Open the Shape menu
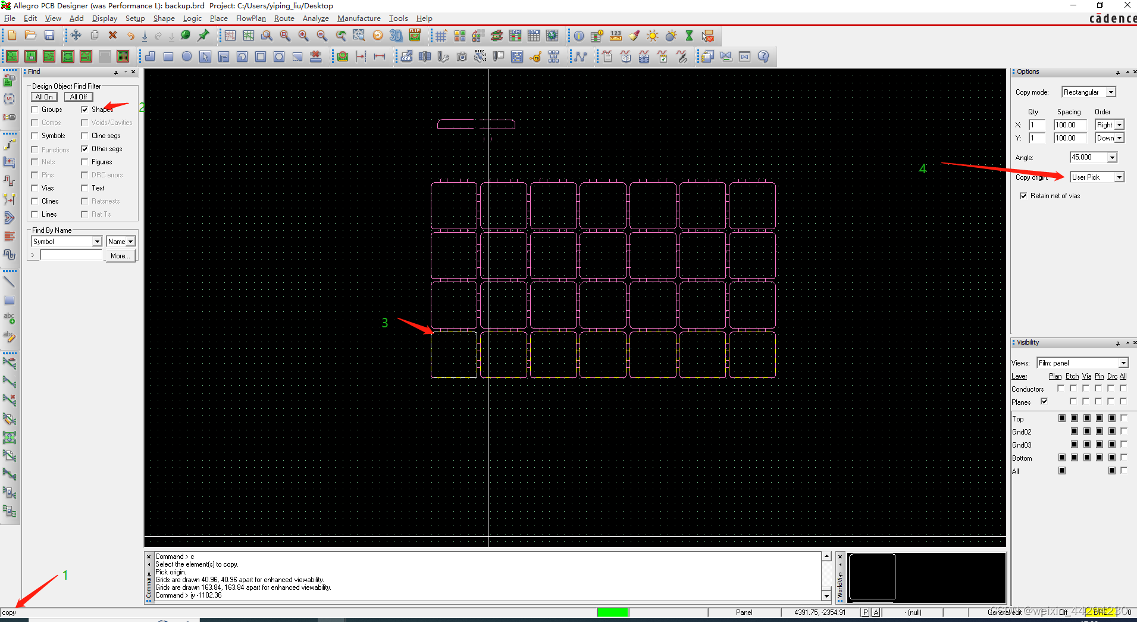The image size is (1137, 622). click(x=164, y=18)
